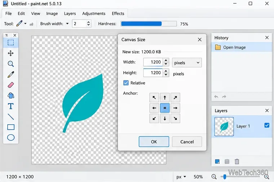The height and width of the screenshot is (182, 274).
Task: Open the Image menu
Action: (52, 13)
